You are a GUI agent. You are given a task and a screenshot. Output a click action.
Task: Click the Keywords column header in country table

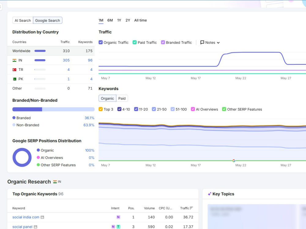pos(85,42)
